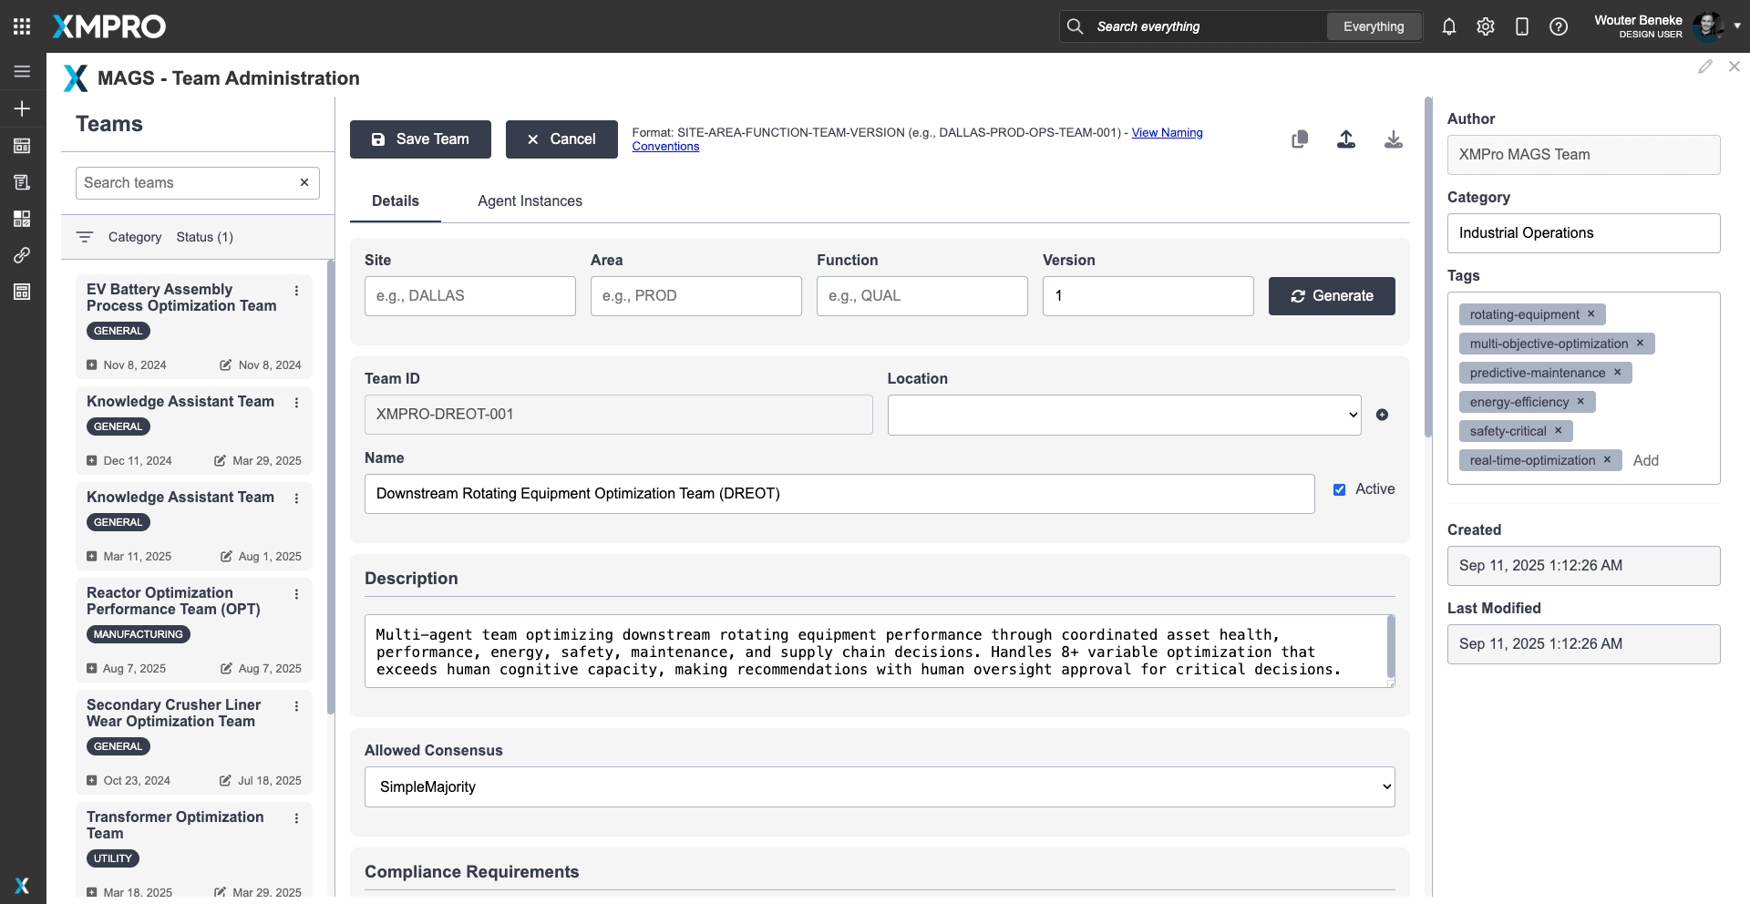Open the settings gear in header
This screenshot has width=1750, height=904.
click(1486, 26)
